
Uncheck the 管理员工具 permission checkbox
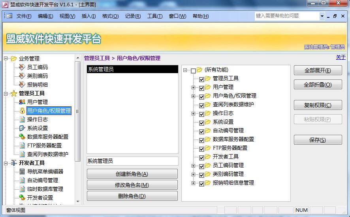[x=202, y=79]
